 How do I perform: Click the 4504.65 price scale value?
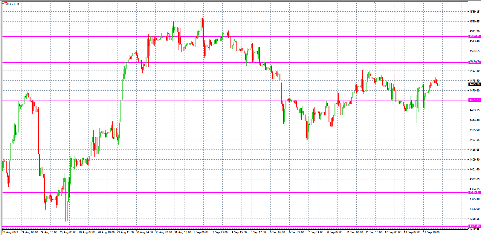click(474, 51)
